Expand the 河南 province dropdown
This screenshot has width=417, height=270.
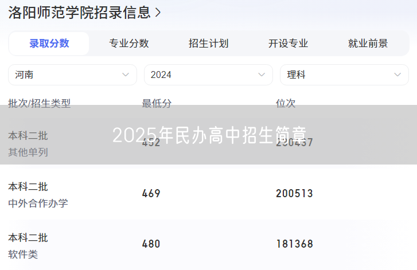(x=72, y=75)
